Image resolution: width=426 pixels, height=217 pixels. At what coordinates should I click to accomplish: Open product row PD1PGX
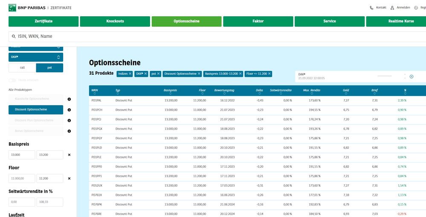(258, 129)
